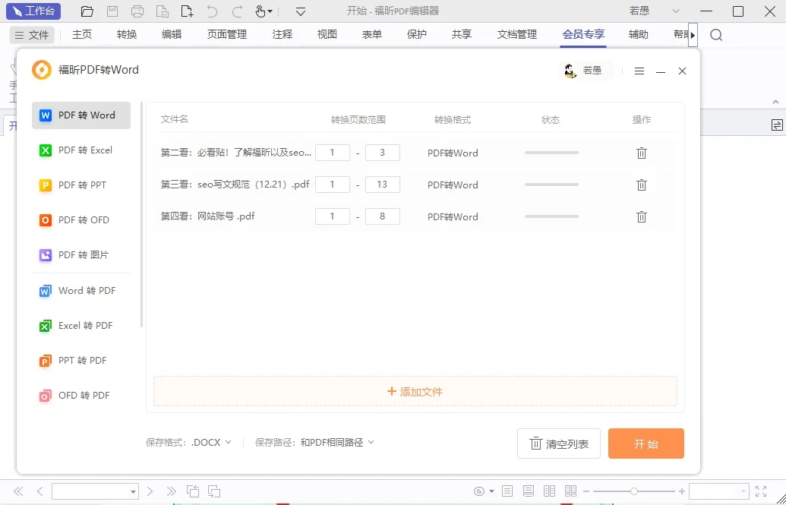This screenshot has height=505, width=786.
Task: Select the hand tool icon
Action: 260,11
